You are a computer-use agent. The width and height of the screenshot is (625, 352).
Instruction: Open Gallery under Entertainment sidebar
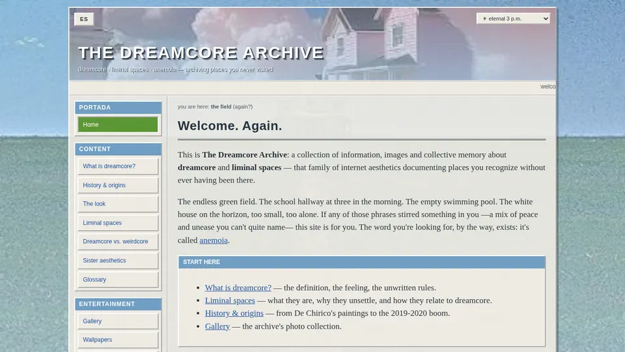[118, 321]
